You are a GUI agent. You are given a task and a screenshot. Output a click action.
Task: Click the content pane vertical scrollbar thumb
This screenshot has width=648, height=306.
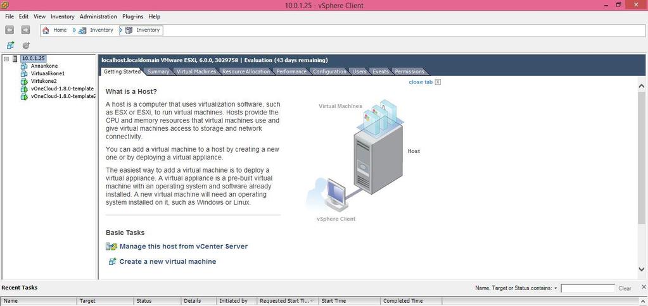(x=642, y=158)
